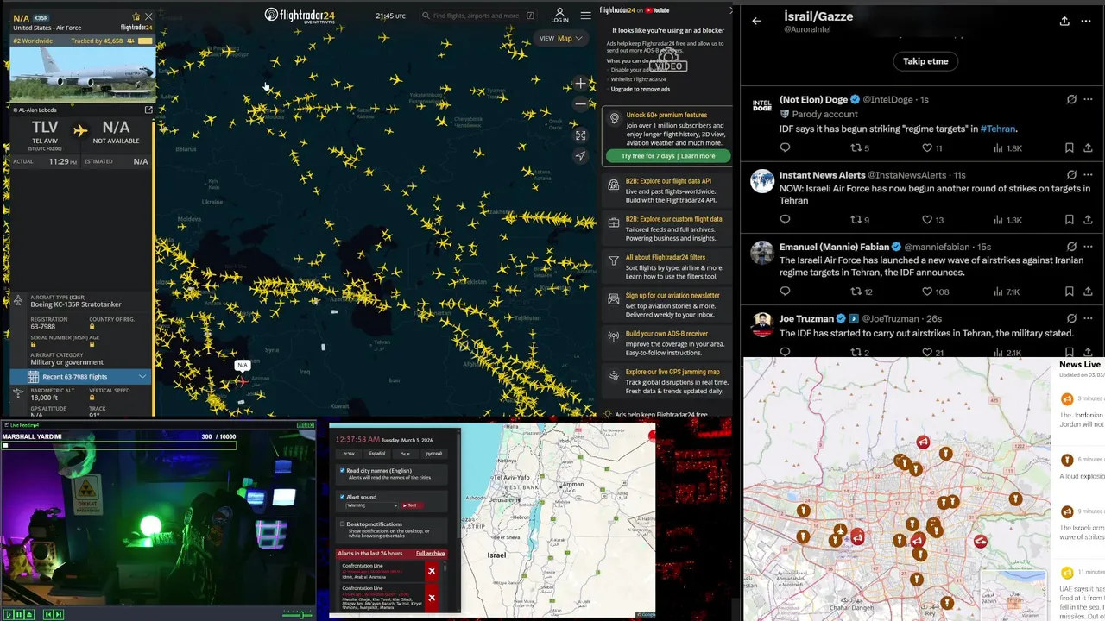Open the VIEW Map dropdown
1105x621 pixels.
pyautogui.click(x=562, y=38)
